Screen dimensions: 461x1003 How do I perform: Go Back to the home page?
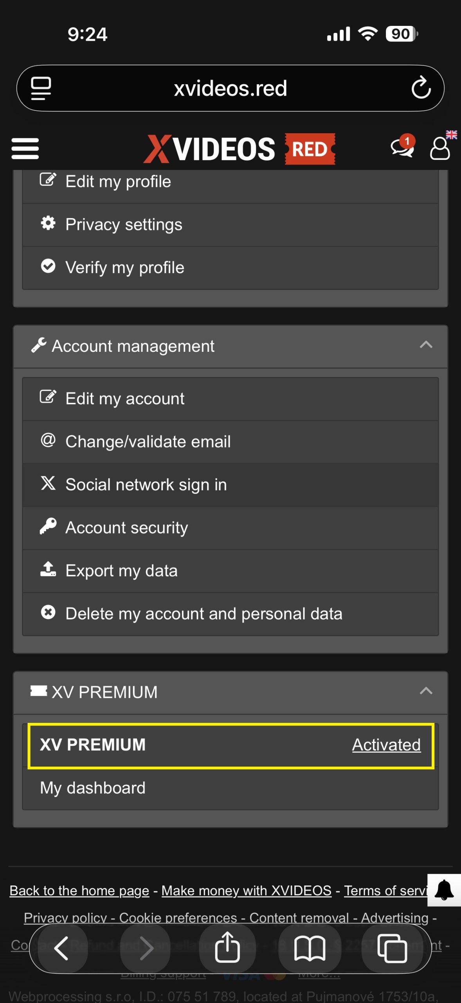click(x=79, y=891)
